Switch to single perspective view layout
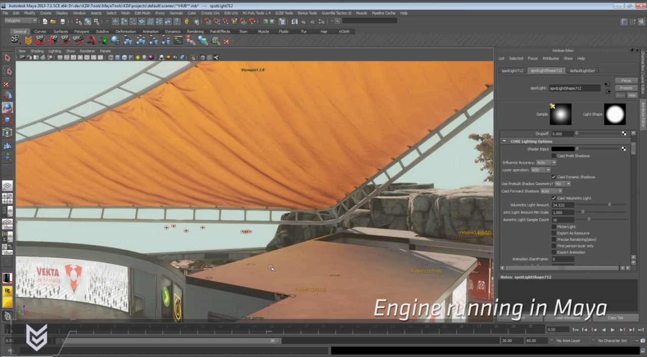The image size is (647, 357). (x=8, y=186)
